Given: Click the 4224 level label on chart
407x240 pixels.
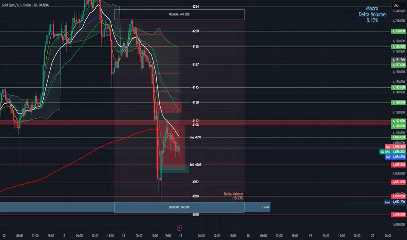Looking at the screenshot, I should point(196,7).
